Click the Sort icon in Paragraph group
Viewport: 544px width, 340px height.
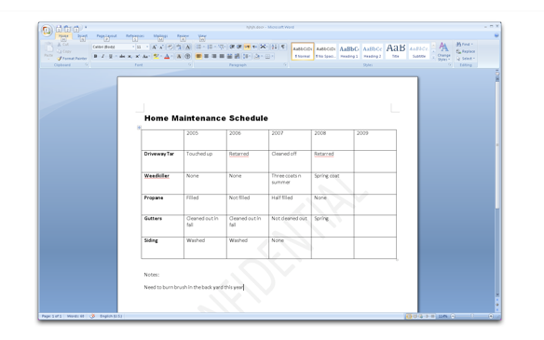[x=274, y=47]
